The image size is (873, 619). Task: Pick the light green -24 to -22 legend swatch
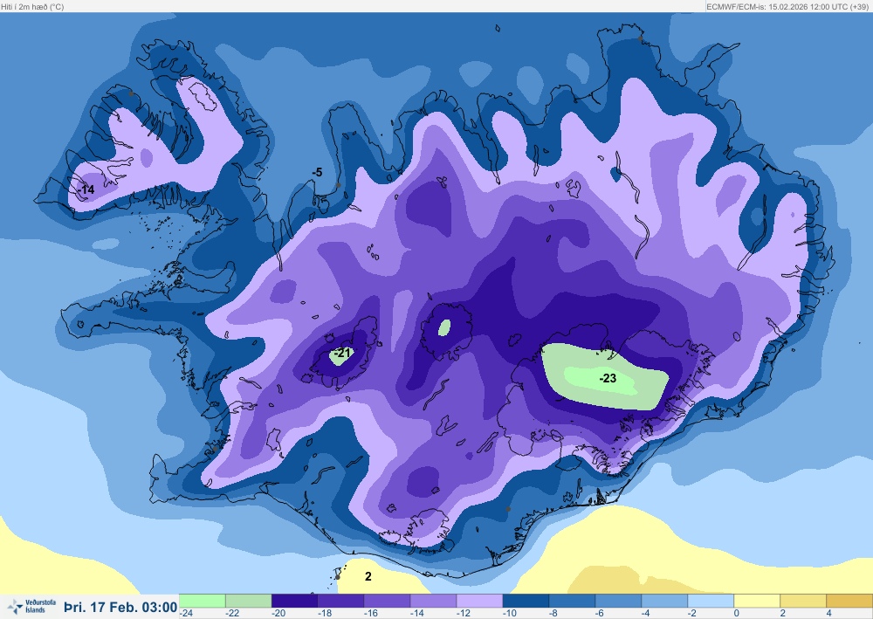203,601
